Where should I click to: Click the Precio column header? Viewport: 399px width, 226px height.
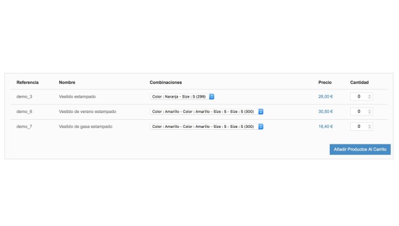[x=325, y=83]
